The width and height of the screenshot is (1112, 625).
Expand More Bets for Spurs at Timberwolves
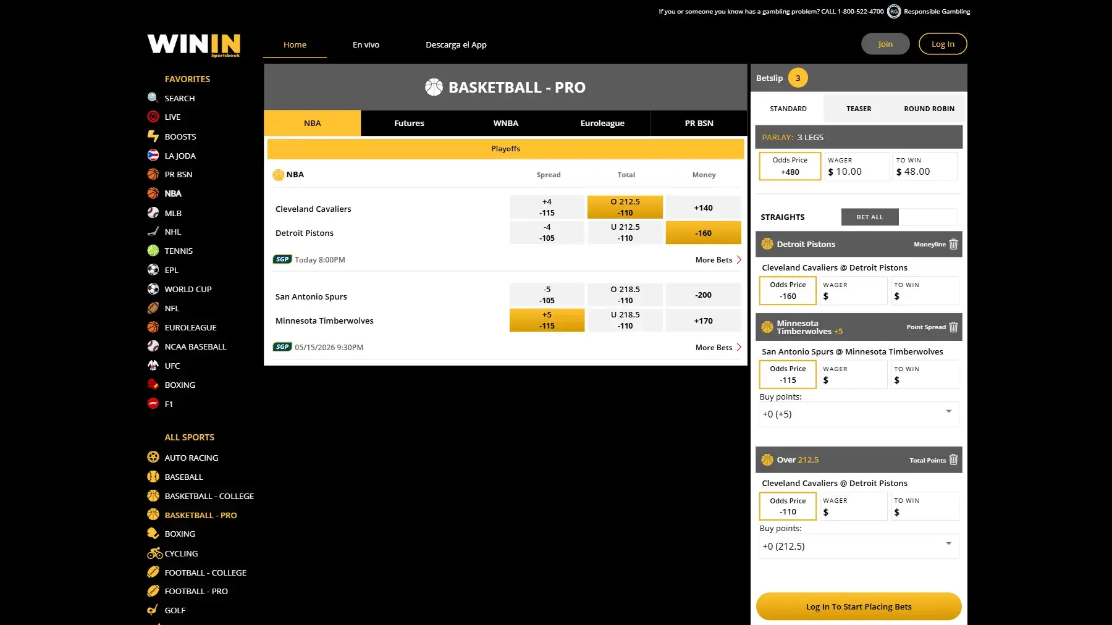[x=718, y=348]
